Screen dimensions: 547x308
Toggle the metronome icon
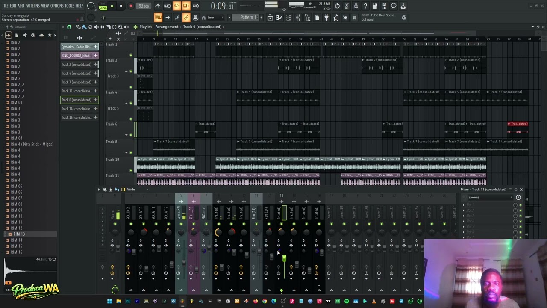(158, 6)
